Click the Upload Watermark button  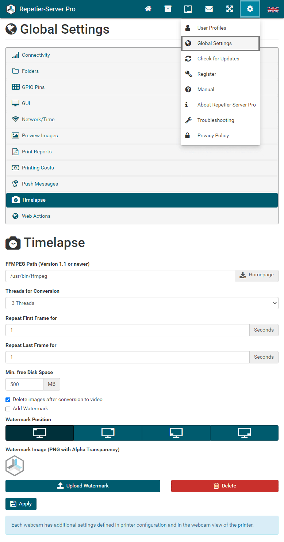(x=83, y=486)
